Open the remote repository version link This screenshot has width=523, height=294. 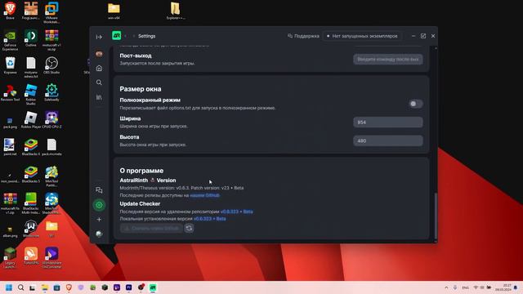point(236,212)
